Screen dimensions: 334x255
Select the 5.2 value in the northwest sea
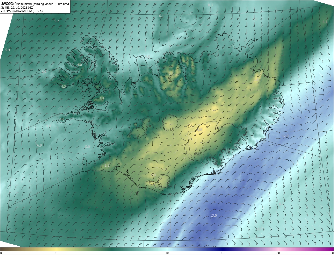[57, 21]
